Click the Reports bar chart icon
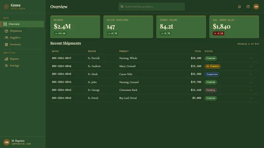This screenshot has width=264, height=148. pyautogui.click(x=6, y=59)
